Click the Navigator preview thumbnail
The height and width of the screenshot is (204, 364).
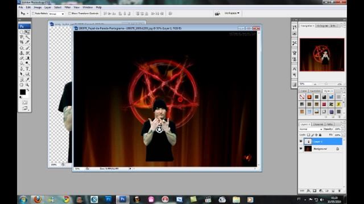322,55
